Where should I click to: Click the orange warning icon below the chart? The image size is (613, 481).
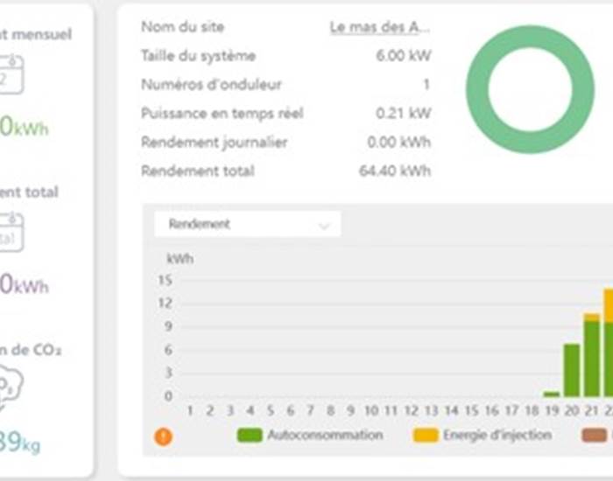click(164, 436)
